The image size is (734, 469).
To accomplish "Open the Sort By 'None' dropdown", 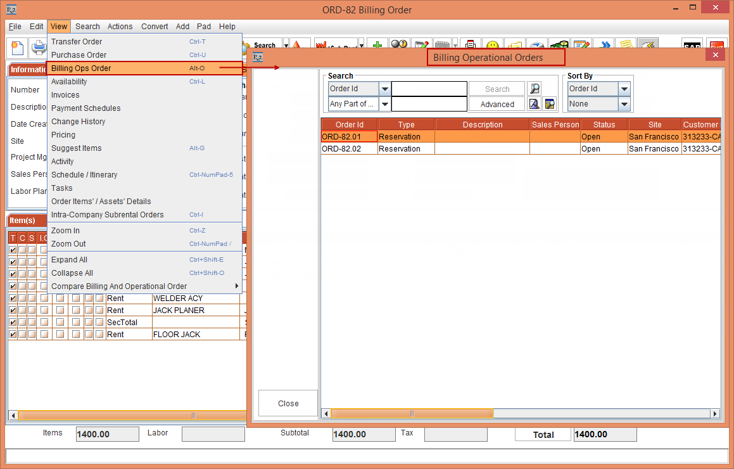I will pyautogui.click(x=624, y=104).
